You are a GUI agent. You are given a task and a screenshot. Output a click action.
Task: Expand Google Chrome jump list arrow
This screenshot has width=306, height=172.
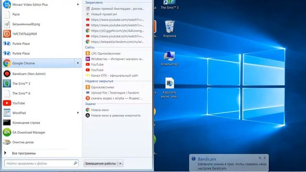(x=78, y=63)
